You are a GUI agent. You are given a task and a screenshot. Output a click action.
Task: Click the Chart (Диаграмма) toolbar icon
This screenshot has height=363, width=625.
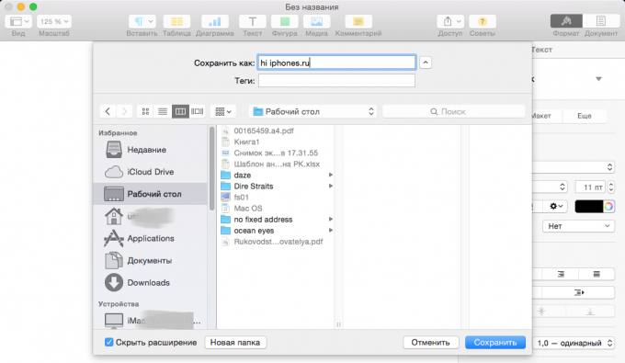click(x=214, y=21)
